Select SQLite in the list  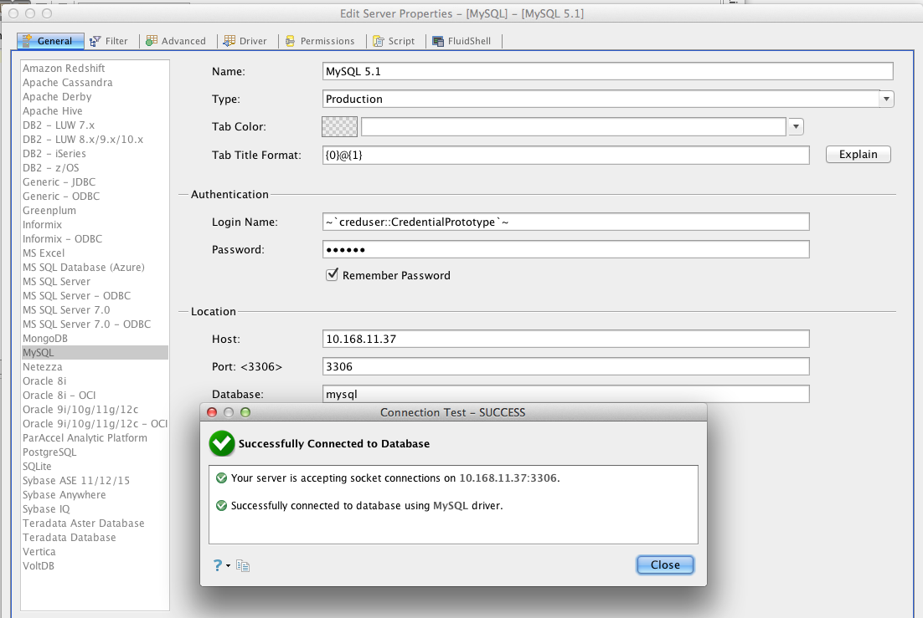click(x=37, y=467)
